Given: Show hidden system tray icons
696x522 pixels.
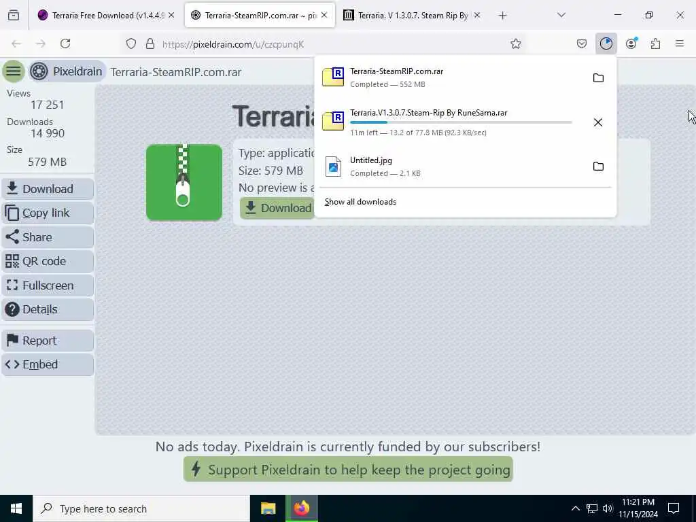Looking at the screenshot, I should pyautogui.click(x=575, y=508).
